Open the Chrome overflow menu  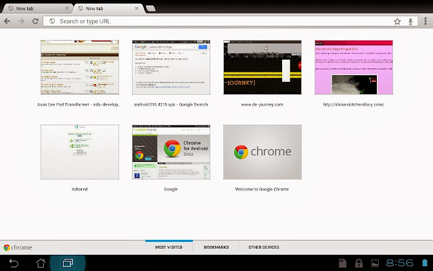[426, 21]
